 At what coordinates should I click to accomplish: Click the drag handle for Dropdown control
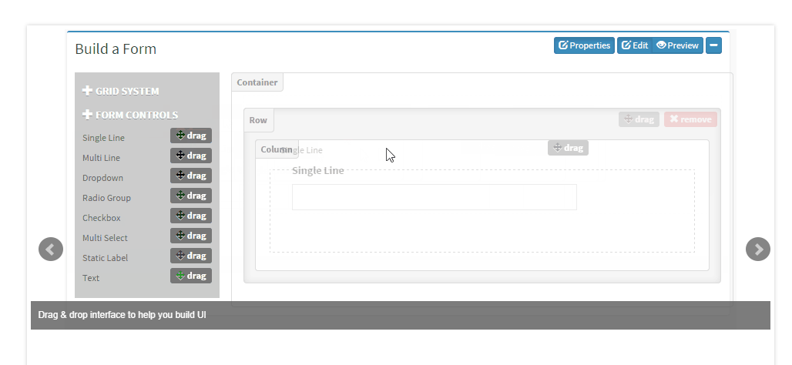point(190,176)
